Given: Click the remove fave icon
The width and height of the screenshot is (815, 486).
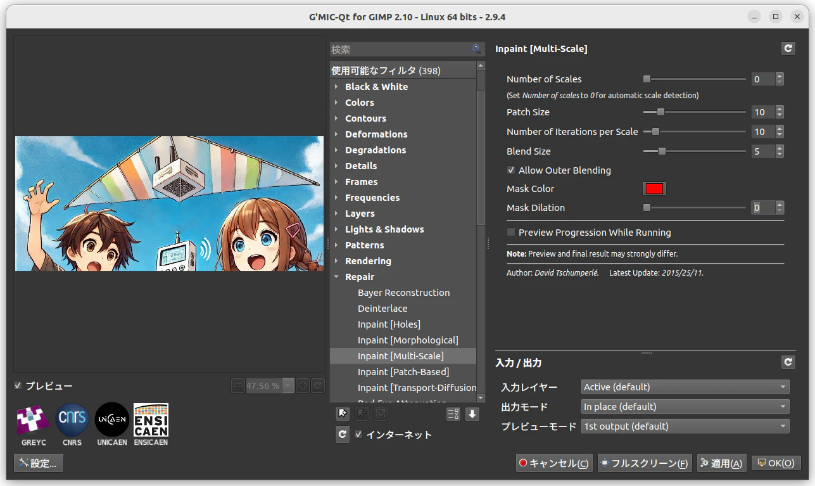Looking at the screenshot, I should click(361, 413).
